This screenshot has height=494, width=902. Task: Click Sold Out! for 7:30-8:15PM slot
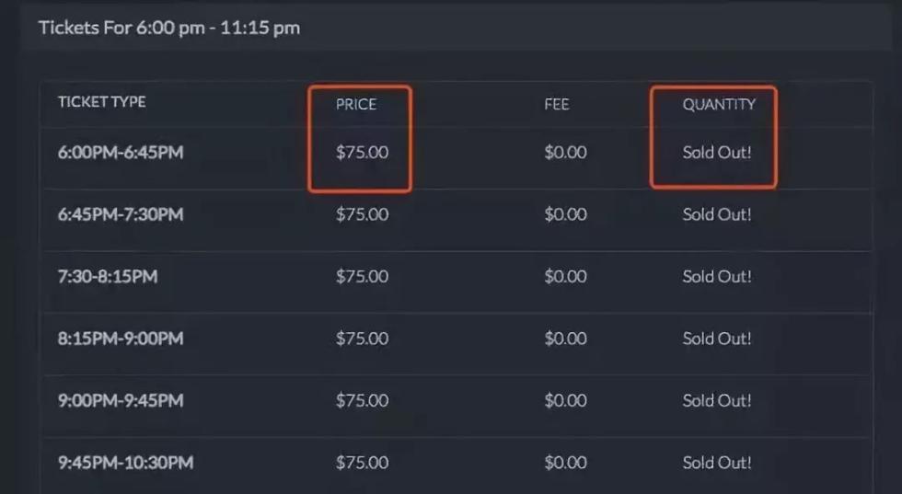(x=717, y=276)
